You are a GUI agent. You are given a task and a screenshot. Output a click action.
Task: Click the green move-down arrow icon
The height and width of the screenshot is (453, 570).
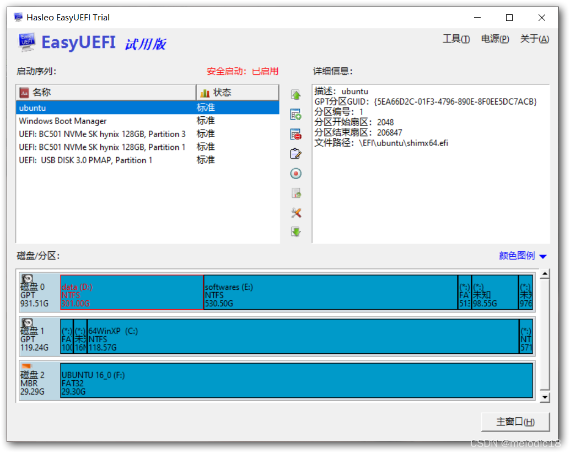point(296,232)
